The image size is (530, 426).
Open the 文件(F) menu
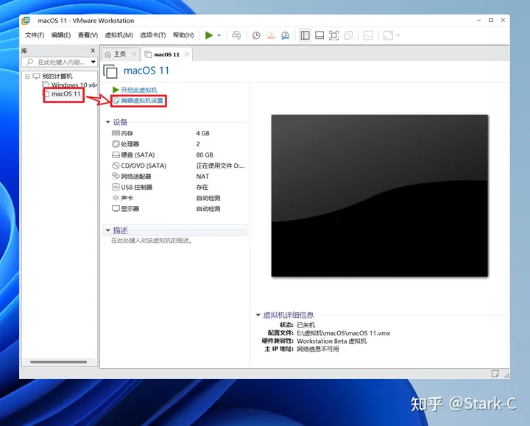[35, 35]
